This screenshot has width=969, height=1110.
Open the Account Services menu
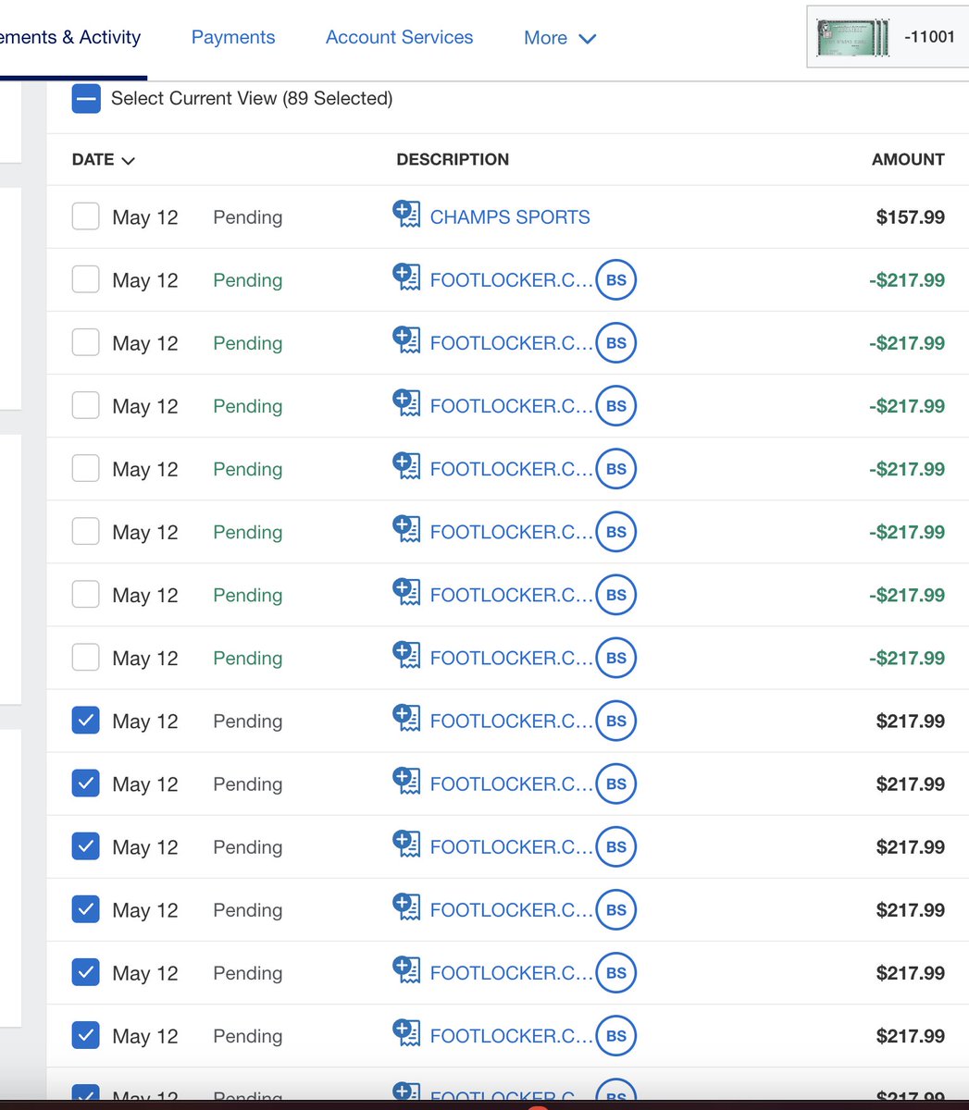click(399, 38)
